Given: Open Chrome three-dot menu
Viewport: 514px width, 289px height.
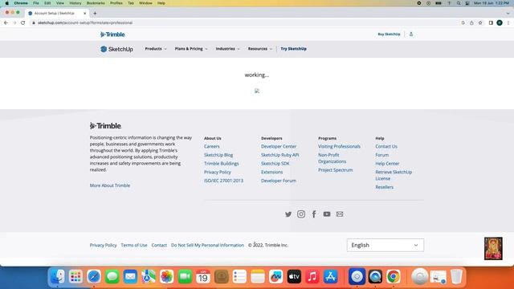Looking at the screenshot, I should [508, 23].
